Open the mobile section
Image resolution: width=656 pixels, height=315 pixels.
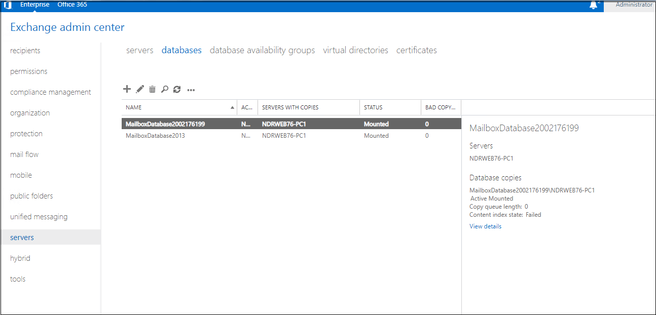coord(21,175)
